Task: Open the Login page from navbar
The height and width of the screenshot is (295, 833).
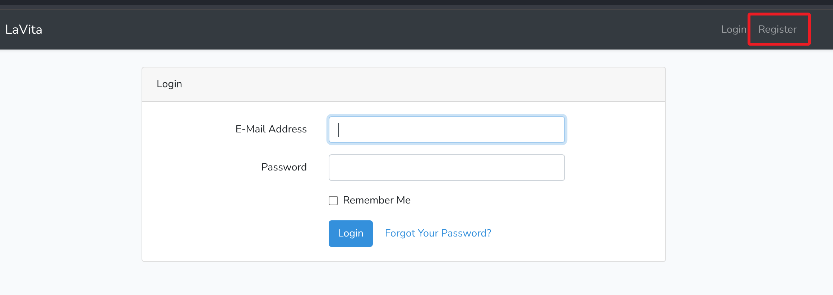Action: point(733,29)
